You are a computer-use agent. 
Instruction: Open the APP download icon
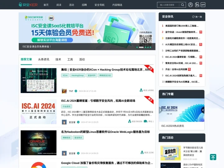203,5
